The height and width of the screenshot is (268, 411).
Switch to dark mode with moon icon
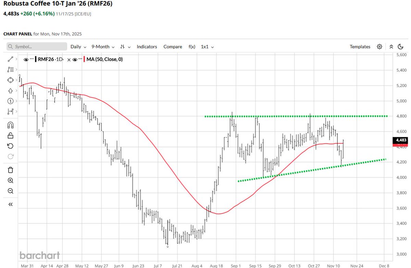tap(400, 46)
